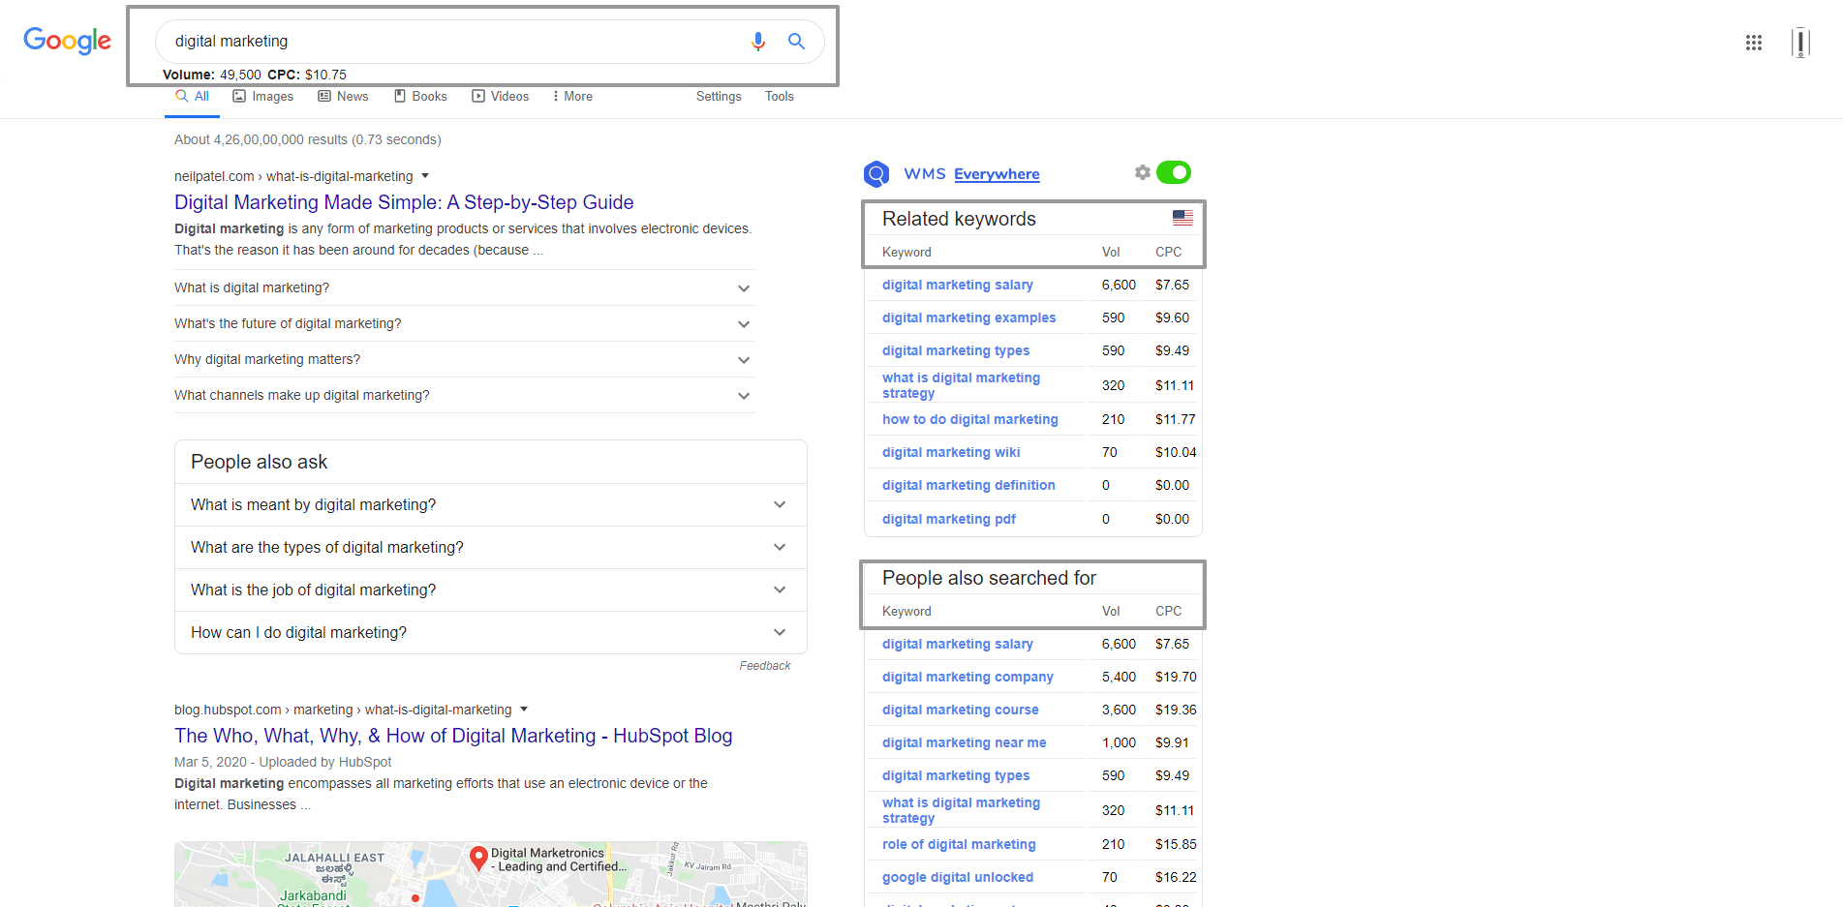Click the US flag in Related keywords
Screen dimensions: 1843x907
[x=1183, y=219]
